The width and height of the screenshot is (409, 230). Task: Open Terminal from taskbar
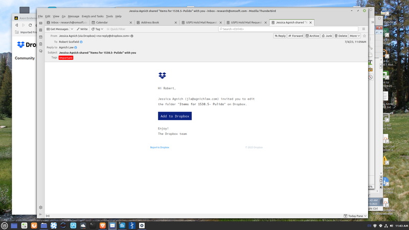point(93,225)
